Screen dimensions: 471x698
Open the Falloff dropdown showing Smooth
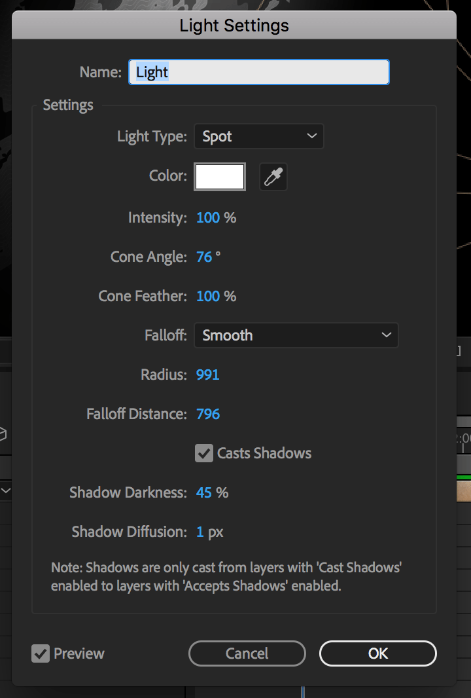pos(296,335)
